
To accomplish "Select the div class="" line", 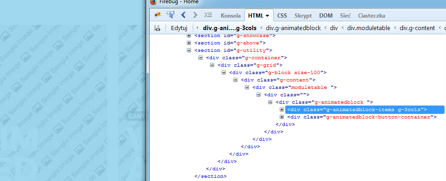I will pyautogui.click(x=287, y=94).
